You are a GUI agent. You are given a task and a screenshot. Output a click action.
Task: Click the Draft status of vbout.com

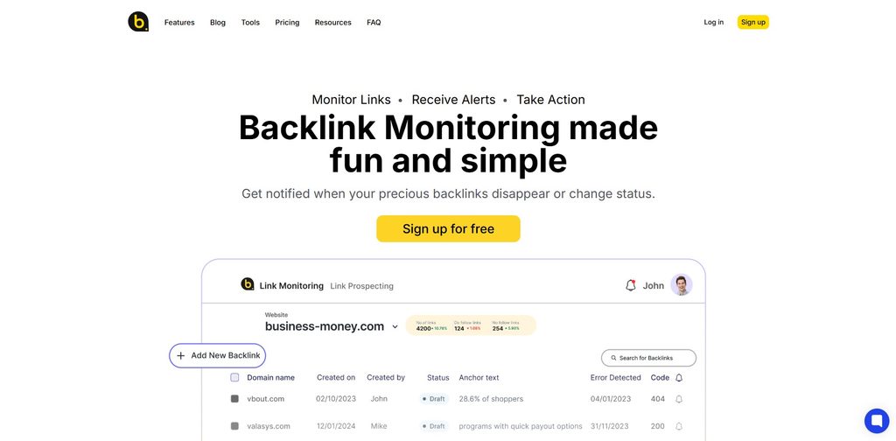coord(433,399)
